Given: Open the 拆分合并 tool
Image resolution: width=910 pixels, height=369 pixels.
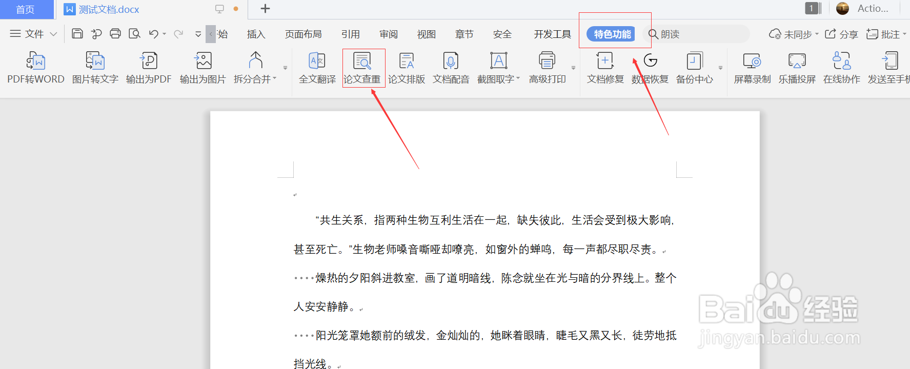Looking at the screenshot, I should click(x=255, y=68).
